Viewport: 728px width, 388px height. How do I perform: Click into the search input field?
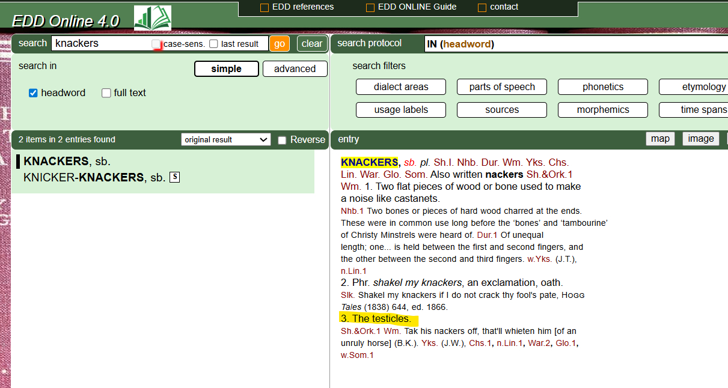102,43
